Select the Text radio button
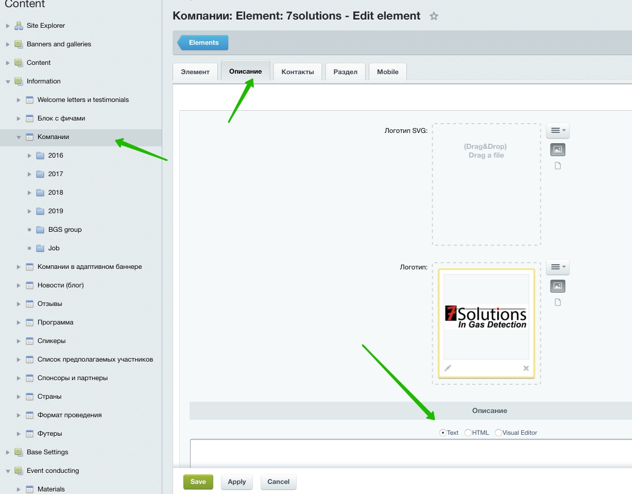 pyautogui.click(x=442, y=433)
